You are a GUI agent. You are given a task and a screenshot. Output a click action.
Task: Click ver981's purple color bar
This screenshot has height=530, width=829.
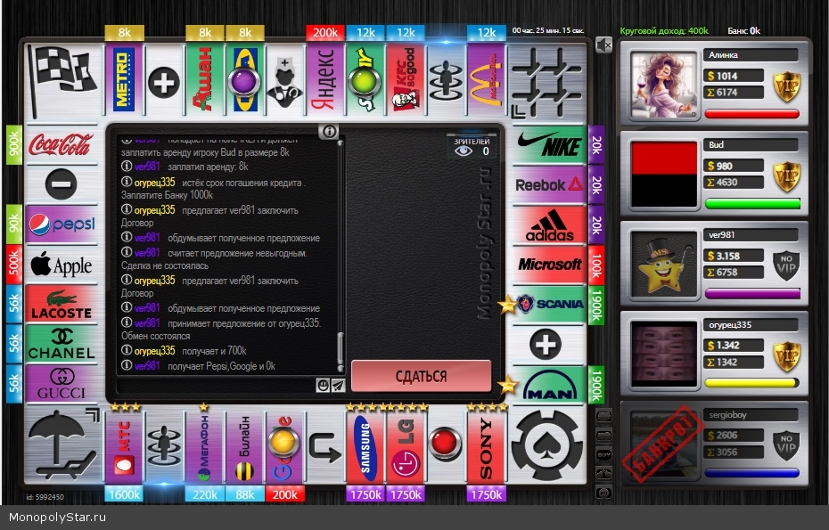751,293
